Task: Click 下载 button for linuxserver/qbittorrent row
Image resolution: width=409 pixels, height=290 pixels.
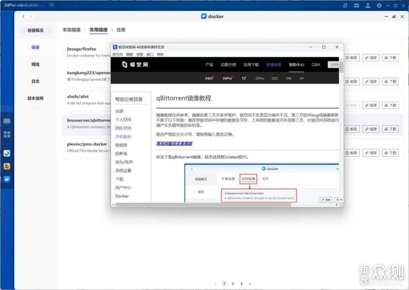Action: click(390, 129)
